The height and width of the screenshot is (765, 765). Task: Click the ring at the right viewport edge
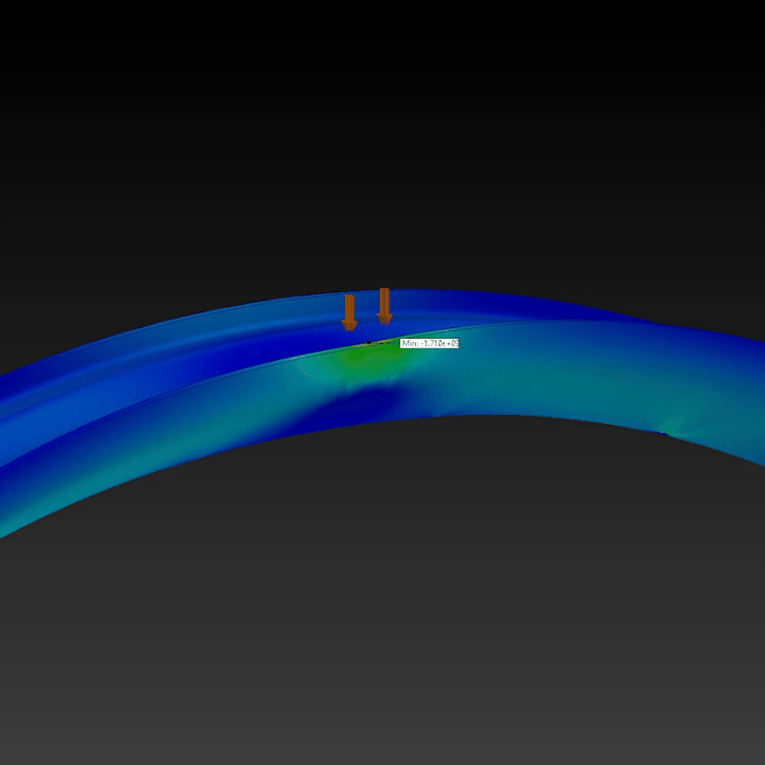click(753, 393)
